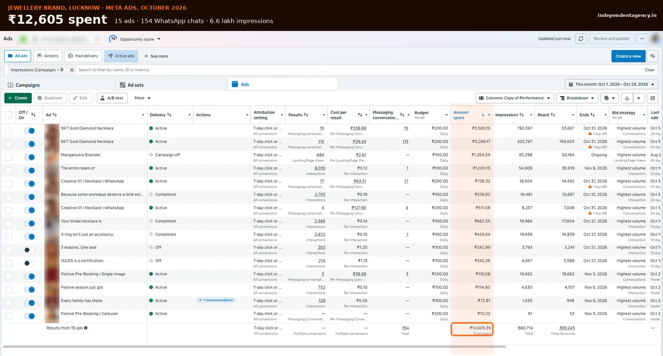Open the export options dropdown arrow

[639, 98]
